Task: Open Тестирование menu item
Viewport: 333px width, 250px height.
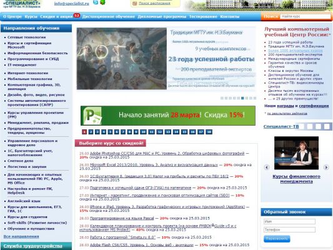Action: pos(203,17)
